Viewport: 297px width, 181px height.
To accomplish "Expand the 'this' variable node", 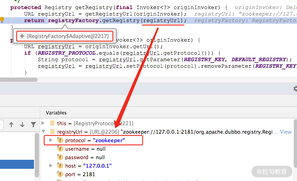I will pos(43,123).
